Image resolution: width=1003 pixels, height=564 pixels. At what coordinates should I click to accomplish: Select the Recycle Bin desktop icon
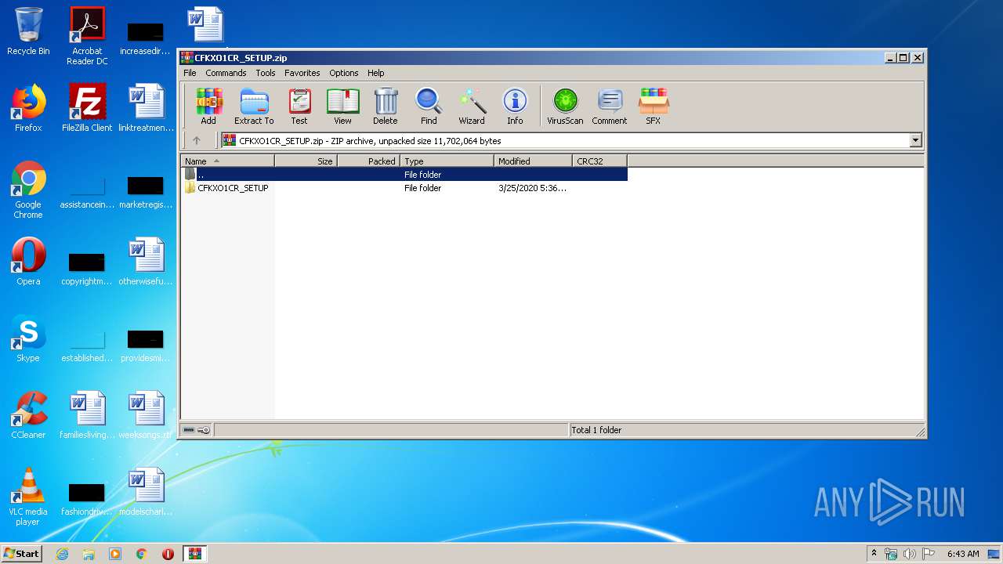[28, 31]
